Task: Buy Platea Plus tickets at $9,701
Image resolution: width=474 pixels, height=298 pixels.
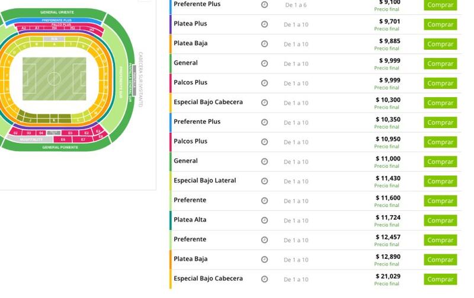Action: point(440,24)
